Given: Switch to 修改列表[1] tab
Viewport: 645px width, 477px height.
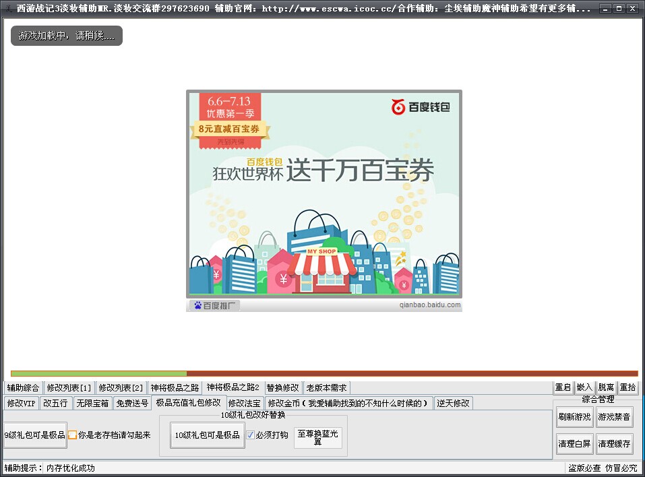Looking at the screenshot, I should 69,387.
